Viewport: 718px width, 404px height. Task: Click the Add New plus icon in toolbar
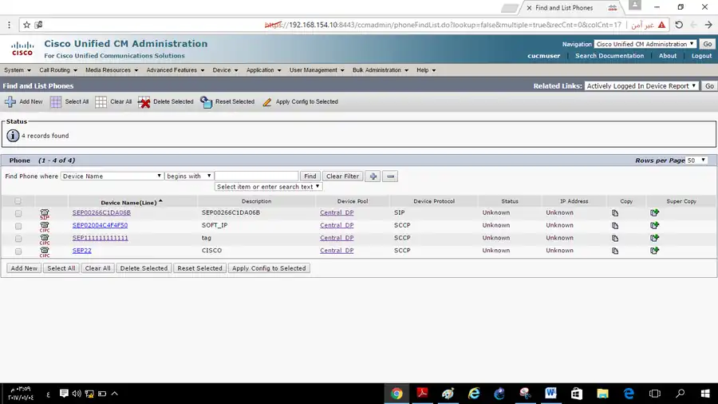pos(10,101)
